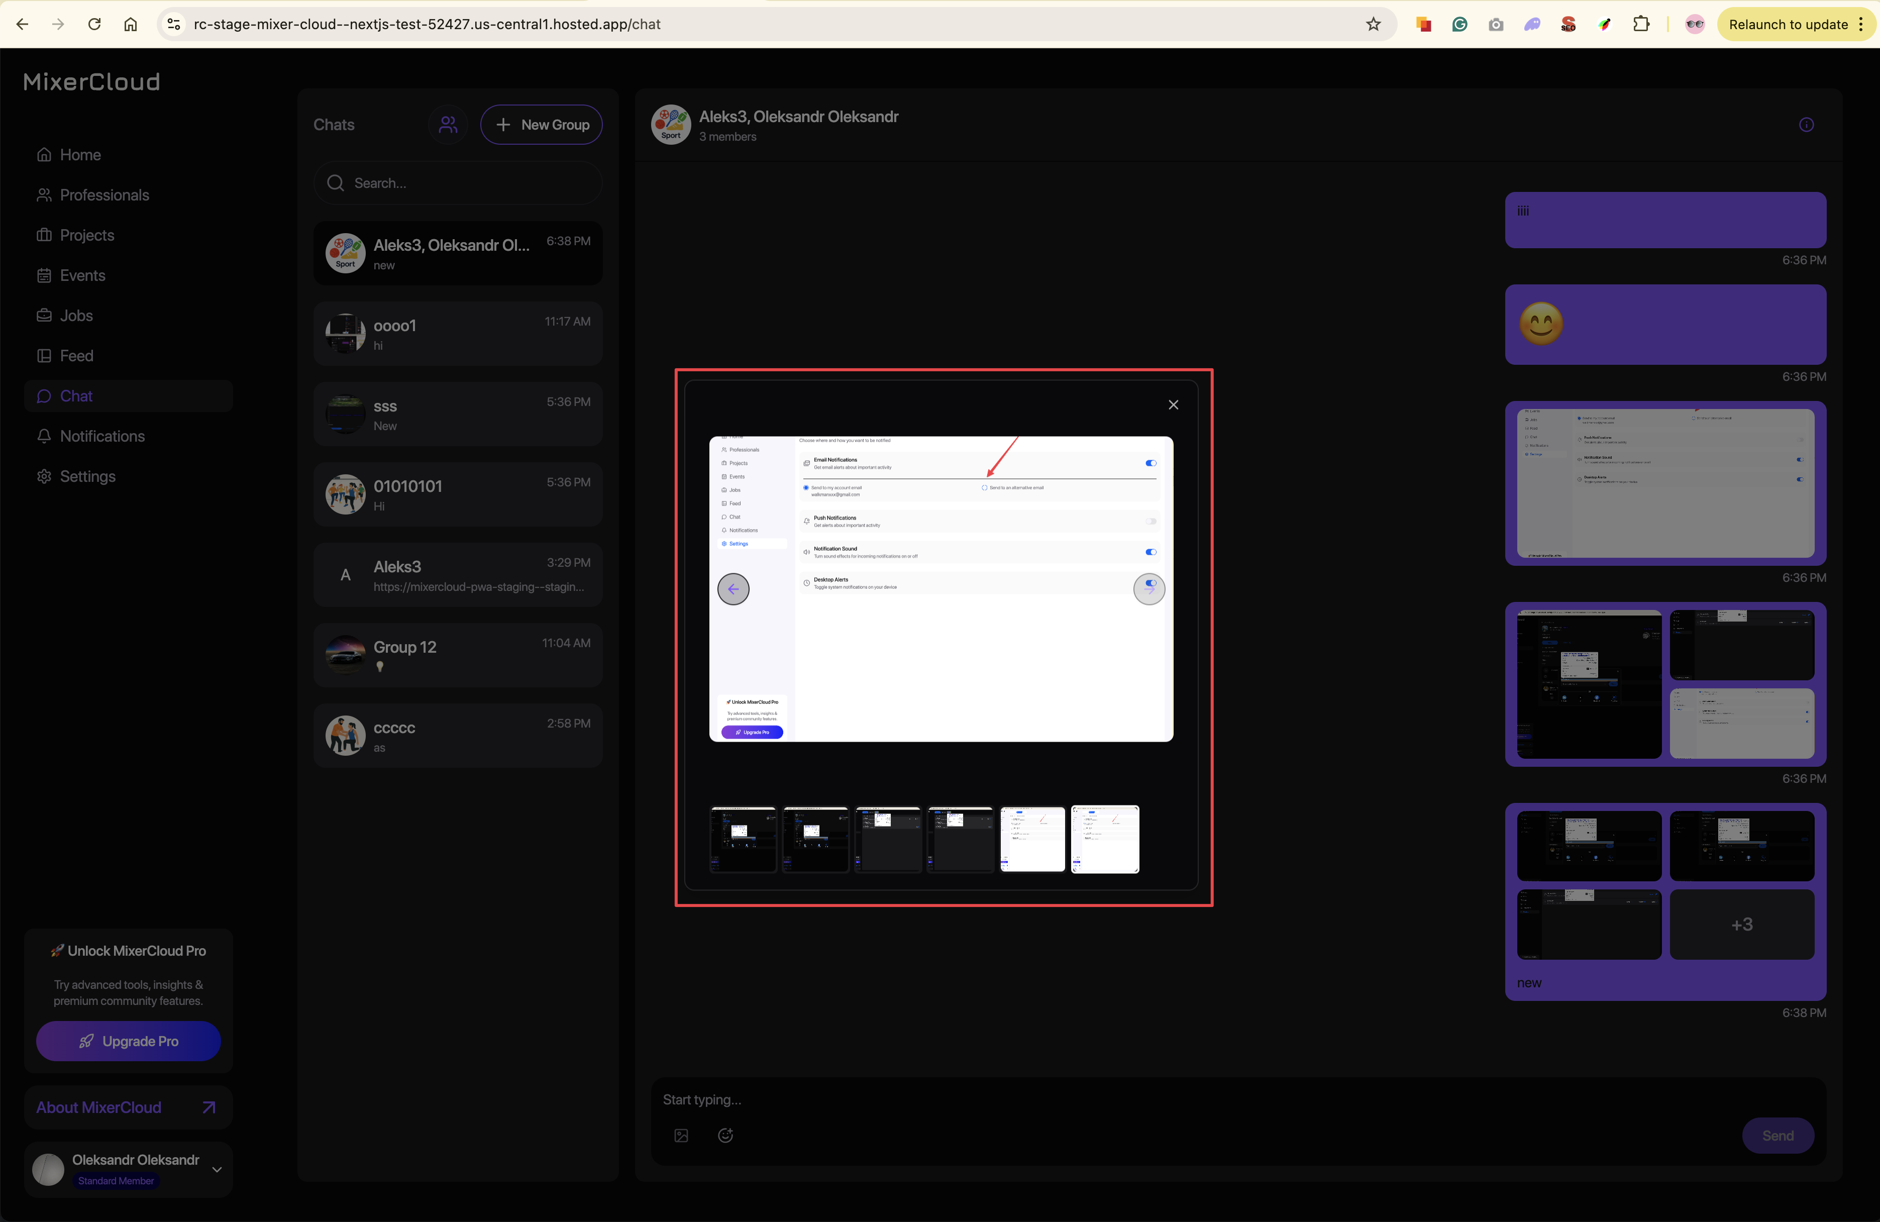
Task: Go to Professionals in the sidebar
Action: 105,195
